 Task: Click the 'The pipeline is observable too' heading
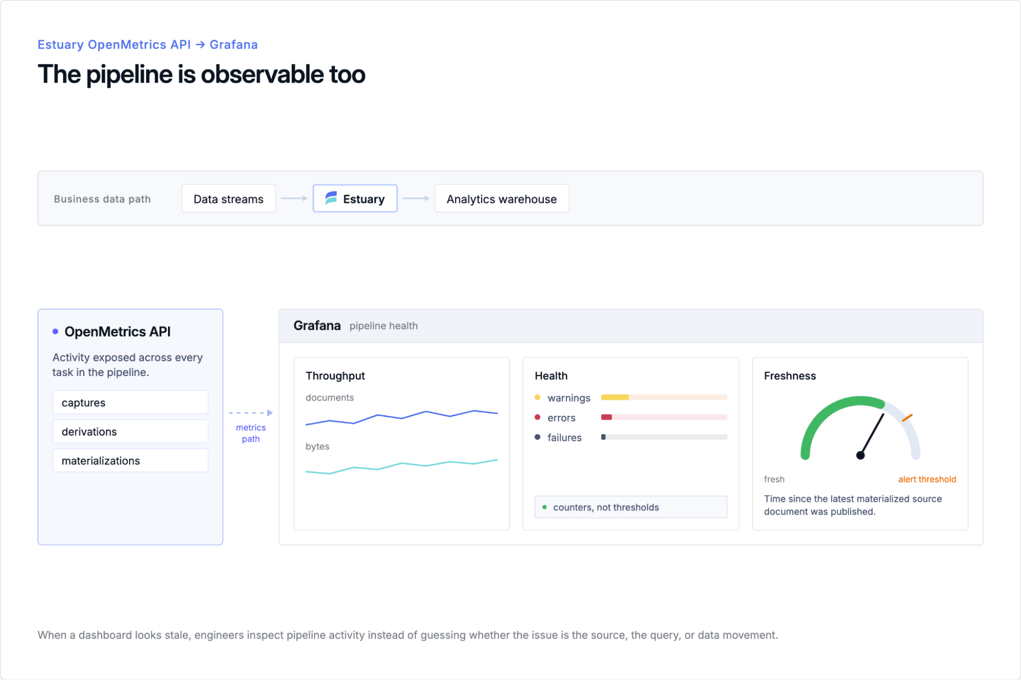coord(202,74)
